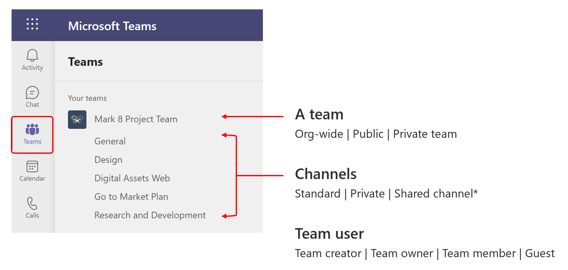Open the Mark 8 Project Team

136,119
